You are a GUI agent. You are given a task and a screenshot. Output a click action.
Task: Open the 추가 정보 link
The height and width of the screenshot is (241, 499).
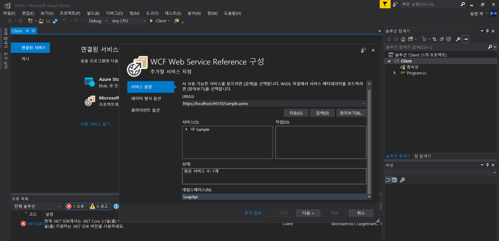point(253,213)
